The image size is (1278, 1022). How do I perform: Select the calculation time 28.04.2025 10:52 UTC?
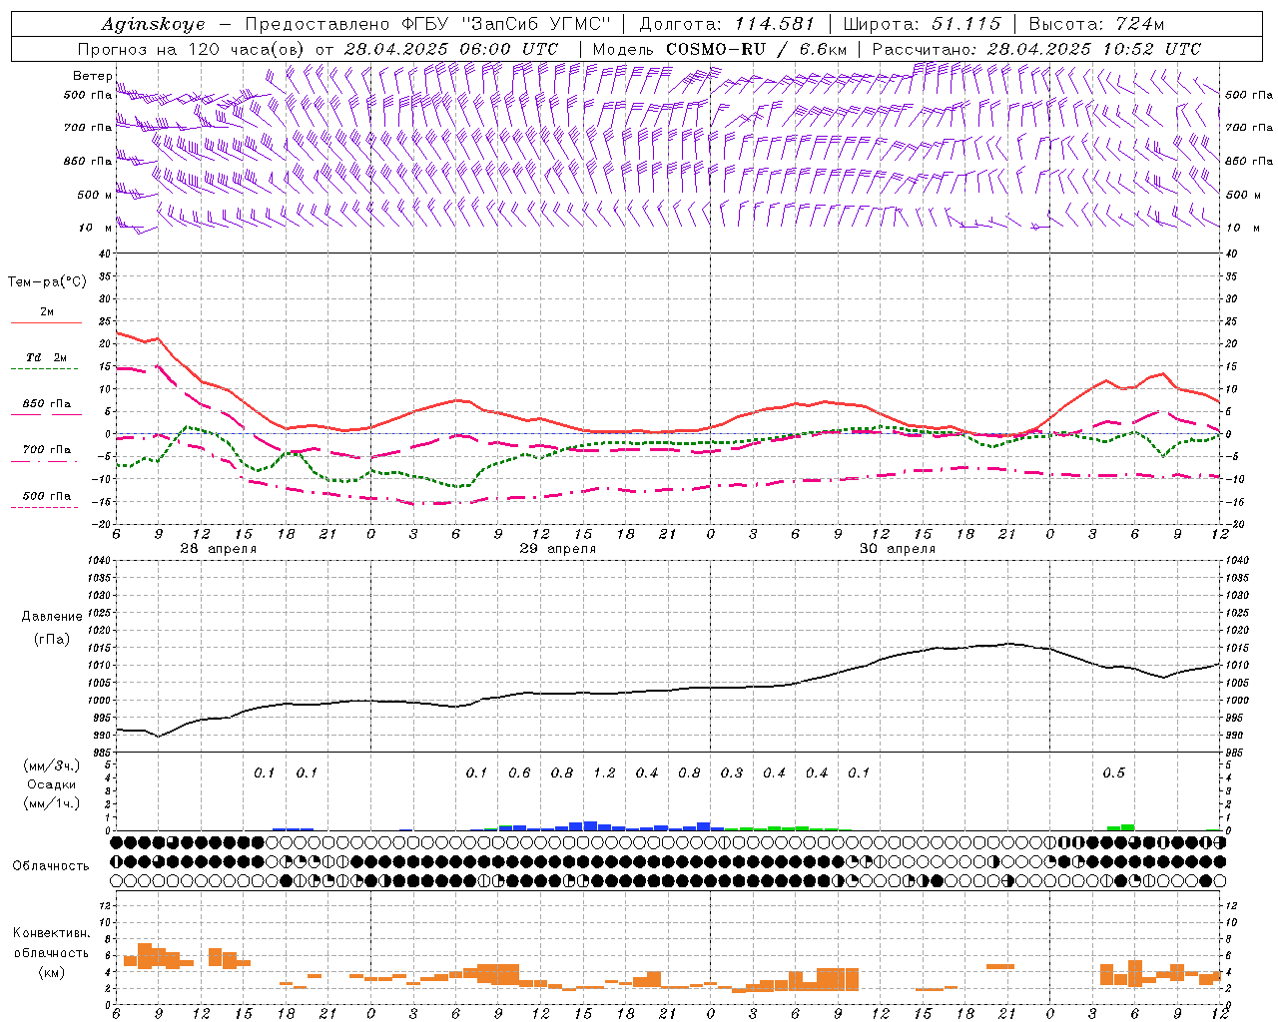[1094, 49]
